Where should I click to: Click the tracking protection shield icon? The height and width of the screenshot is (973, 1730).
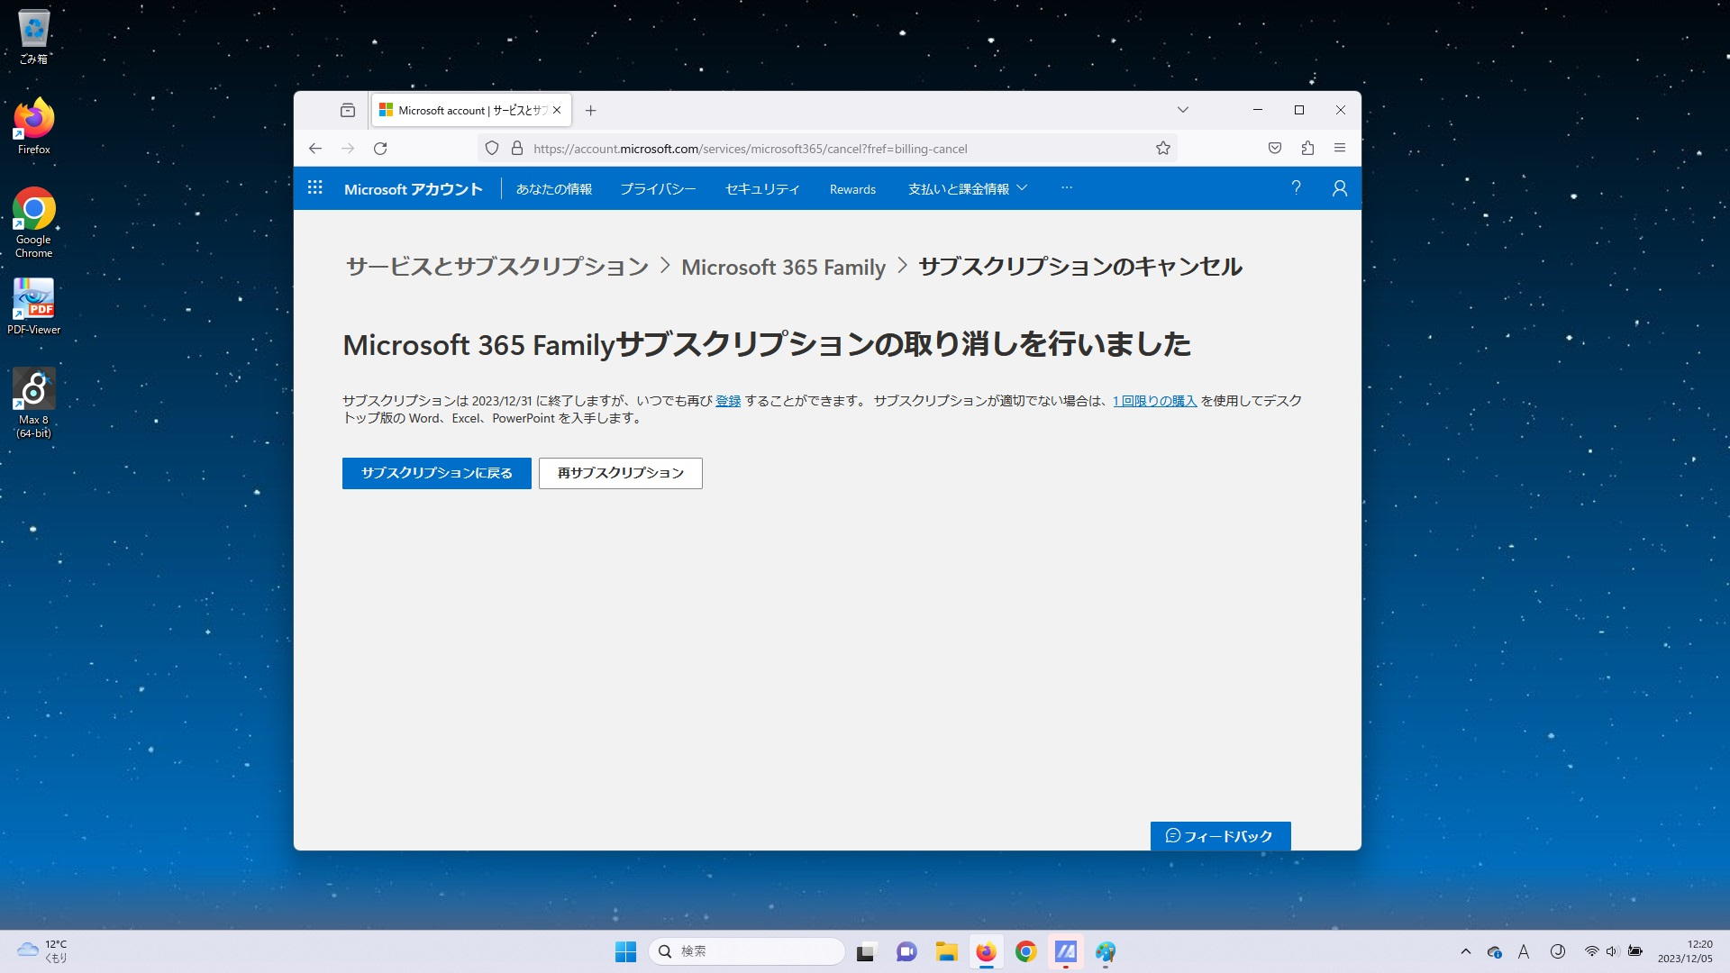point(492,149)
